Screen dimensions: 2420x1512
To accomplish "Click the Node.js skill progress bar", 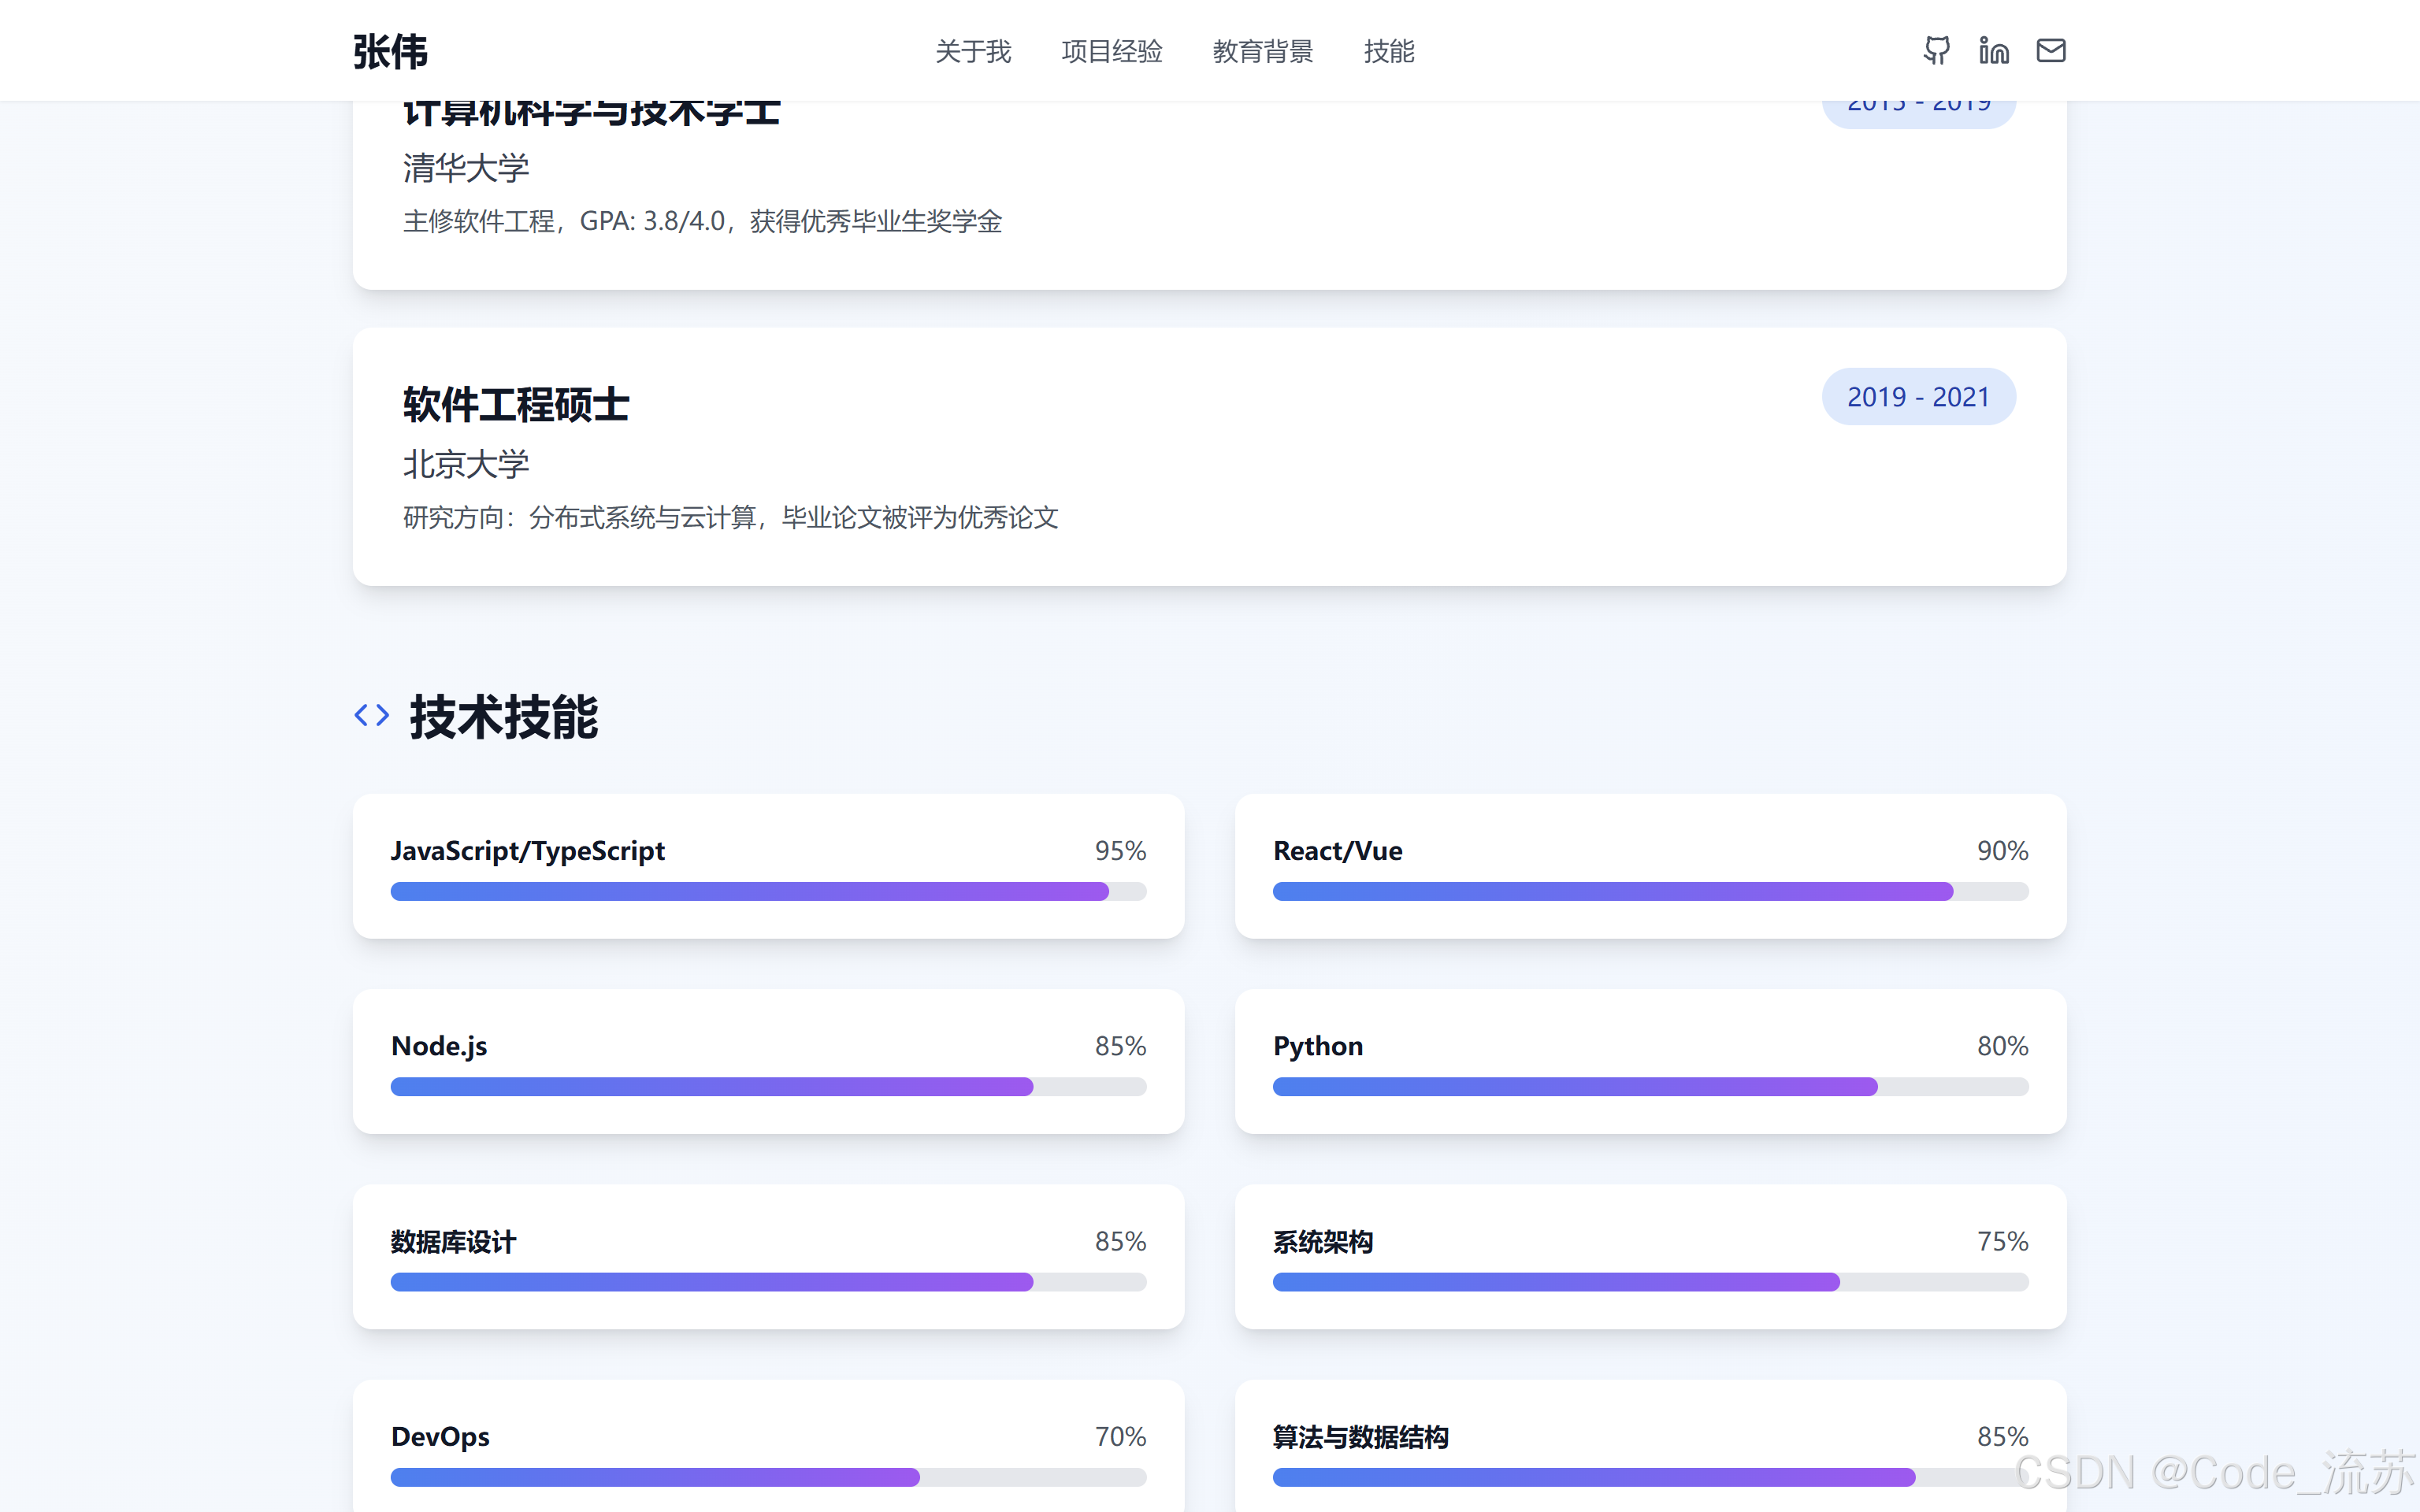I will [x=767, y=1086].
